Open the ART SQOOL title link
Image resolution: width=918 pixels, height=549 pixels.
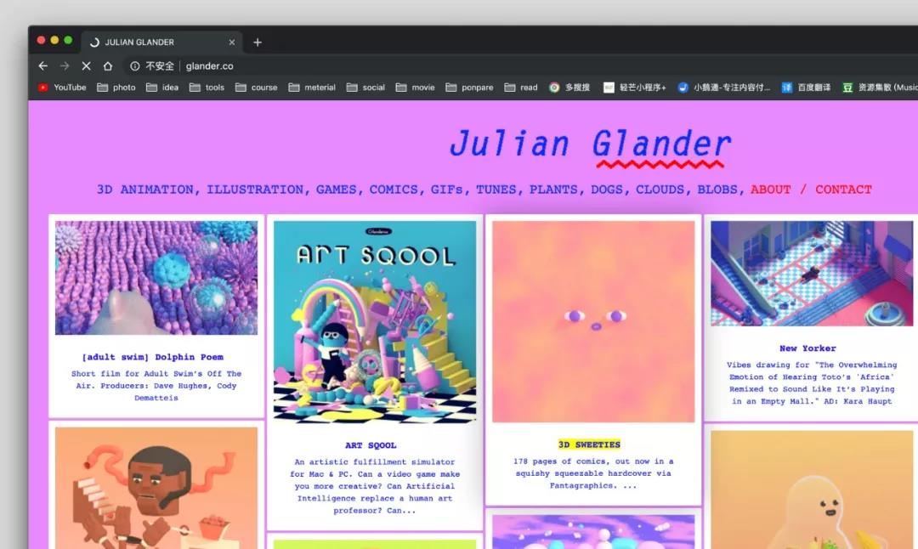pos(371,445)
